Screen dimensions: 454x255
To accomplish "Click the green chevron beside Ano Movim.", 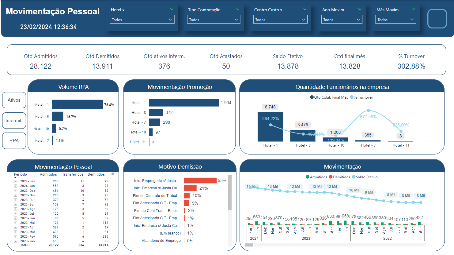I will [x=360, y=9].
